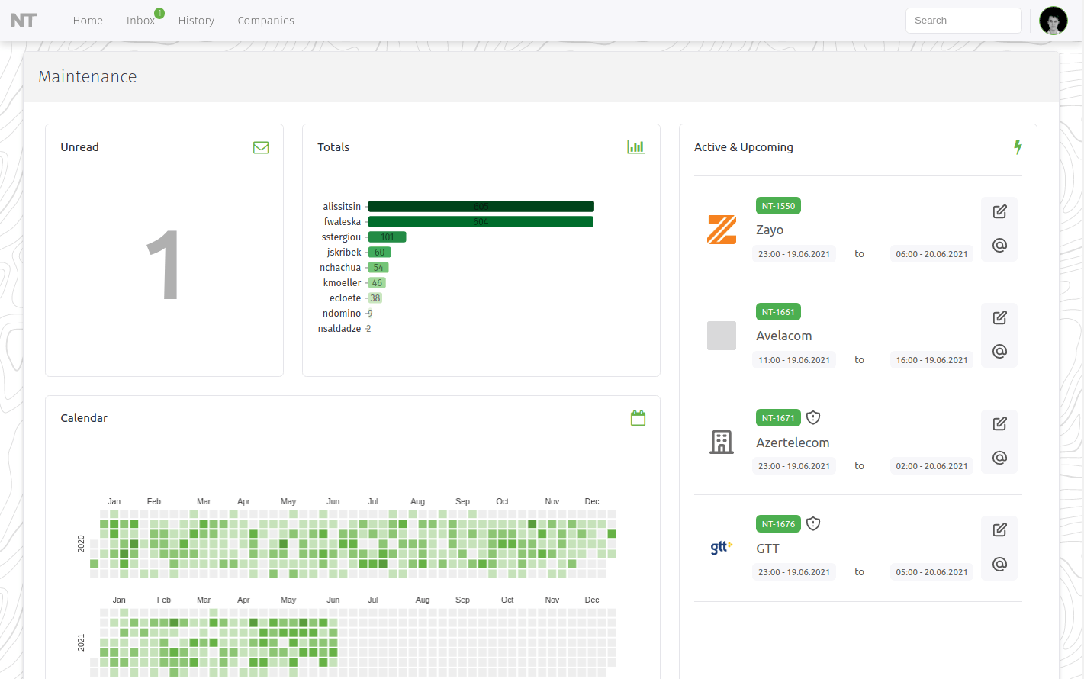Click the NT logo
1084x679 pixels.
24,21
